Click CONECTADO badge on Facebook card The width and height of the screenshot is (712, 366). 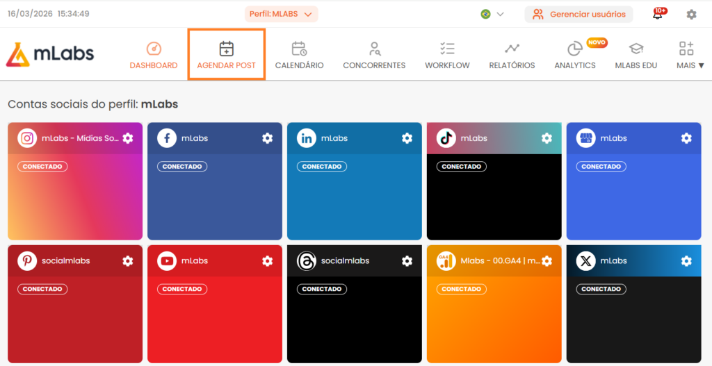coord(182,167)
